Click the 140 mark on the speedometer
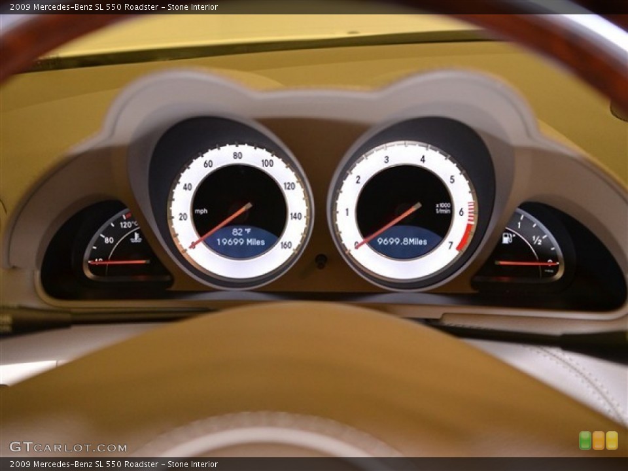628x471 pixels. [x=296, y=217]
